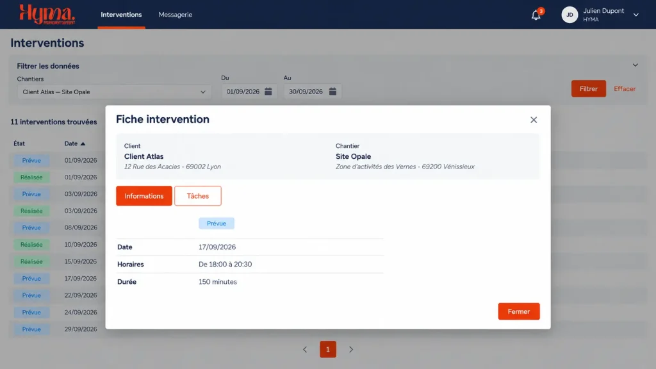Select the 24/09/2026 intervention row
The width and height of the screenshot is (656, 369).
pos(57,312)
